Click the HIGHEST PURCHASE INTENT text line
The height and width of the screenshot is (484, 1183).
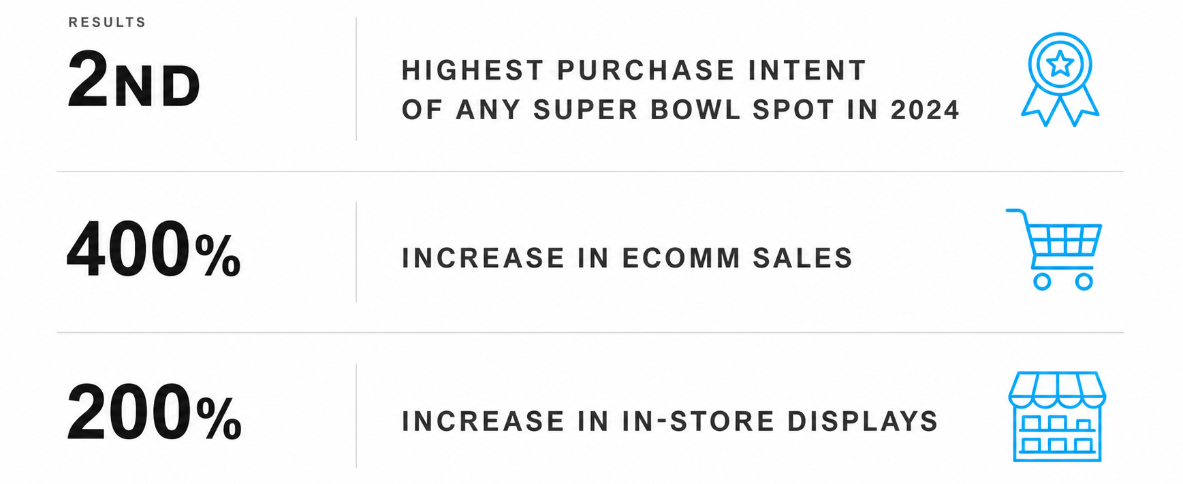(x=633, y=70)
